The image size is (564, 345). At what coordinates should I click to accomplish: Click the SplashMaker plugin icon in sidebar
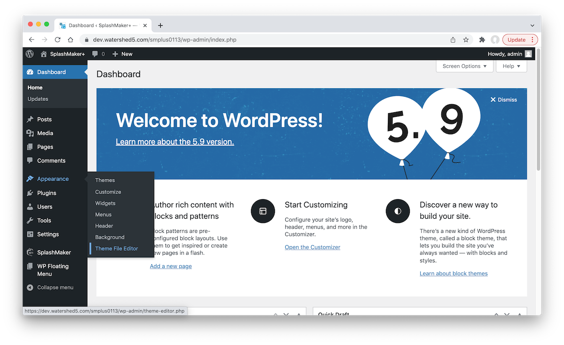tap(30, 253)
